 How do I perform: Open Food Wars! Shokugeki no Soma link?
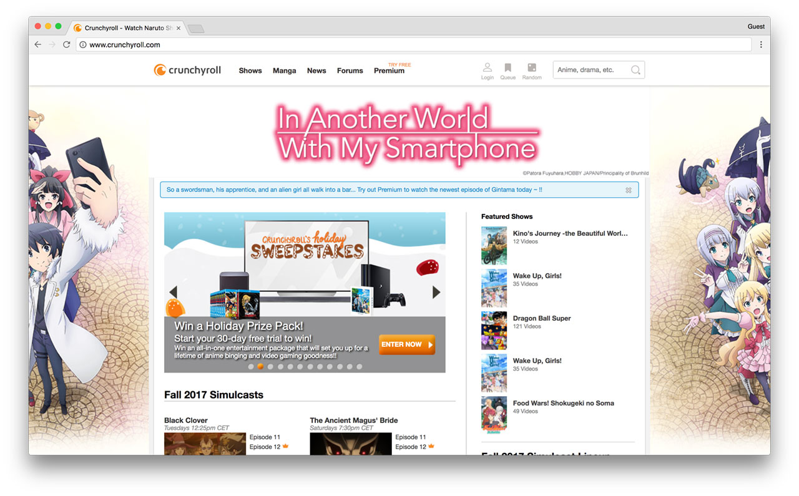click(564, 403)
